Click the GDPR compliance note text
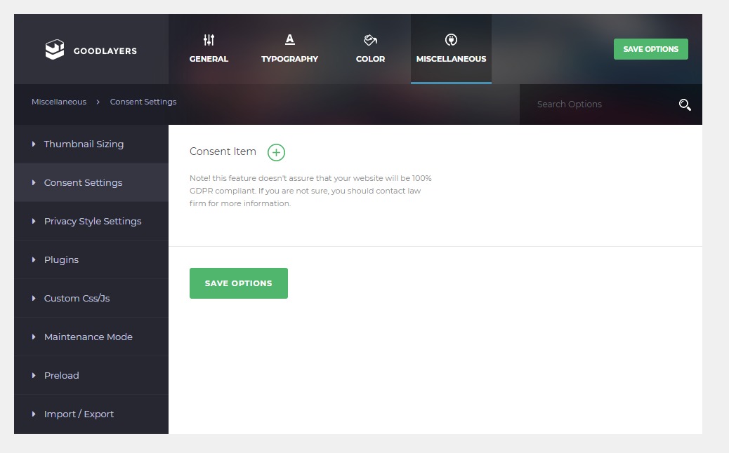Screen dimensions: 729x453 coord(310,191)
